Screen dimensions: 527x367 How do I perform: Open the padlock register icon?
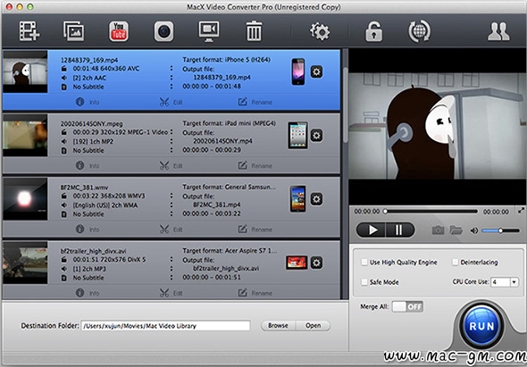click(373, 31)
